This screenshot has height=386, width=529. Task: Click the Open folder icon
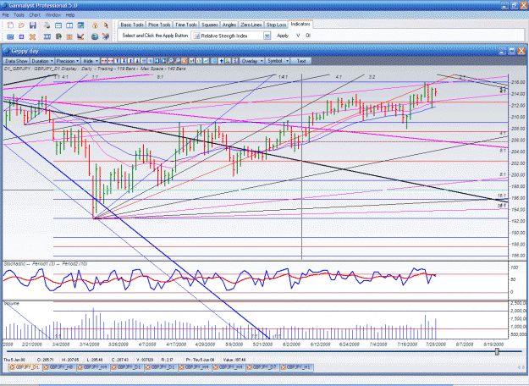point(21,25)
